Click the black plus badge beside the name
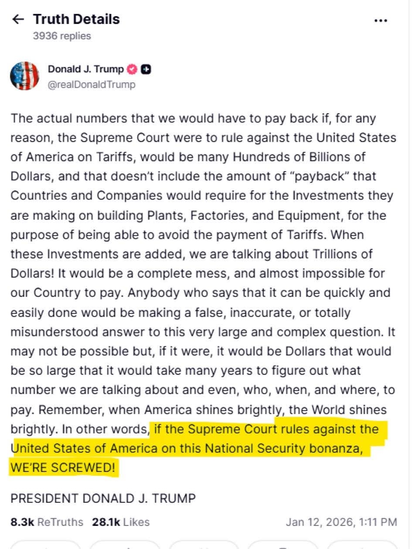Viewport: 418px width, 549px height. (146, 69)
